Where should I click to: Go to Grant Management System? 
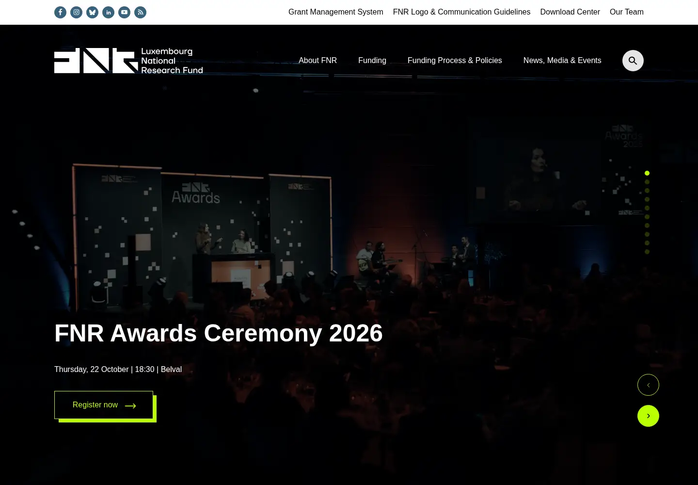[x=336, y=12]
